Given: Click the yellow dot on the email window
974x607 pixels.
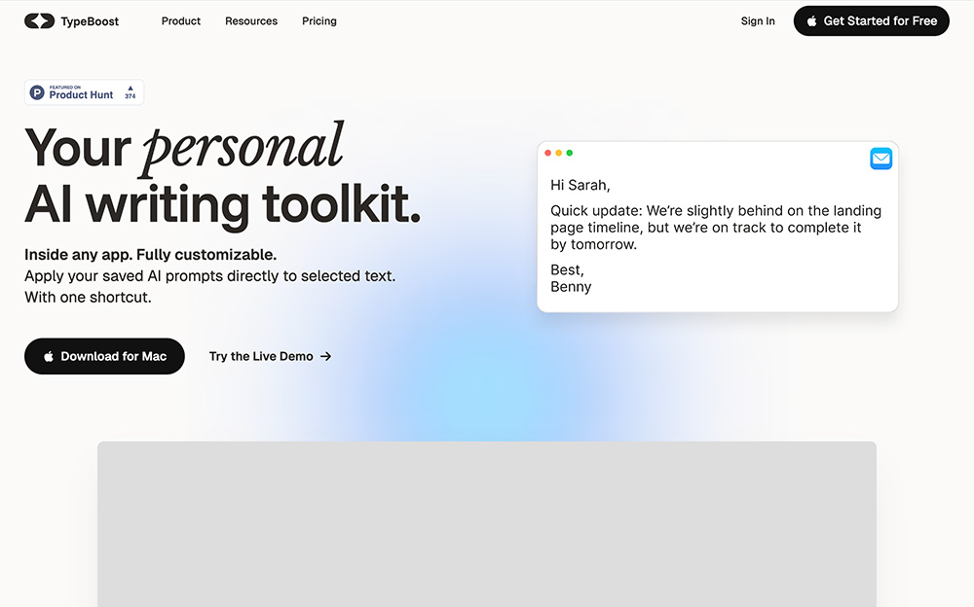Looking at the screenshot, I should pos(558,153).
